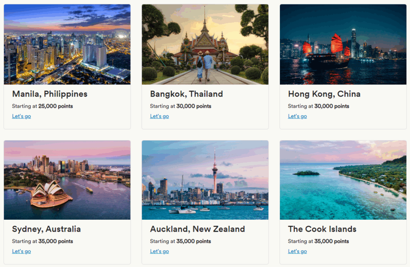This screenshot has height=267, width=410.
Task: Click Let's go for Auckland, New Zealand
Action: pyautogui.click(x=159, y=251)
